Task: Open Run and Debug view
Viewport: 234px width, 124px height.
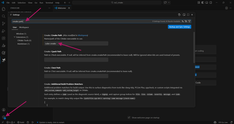Action: coord(4,31)
